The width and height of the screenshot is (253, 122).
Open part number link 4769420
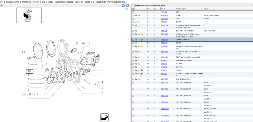164,60
